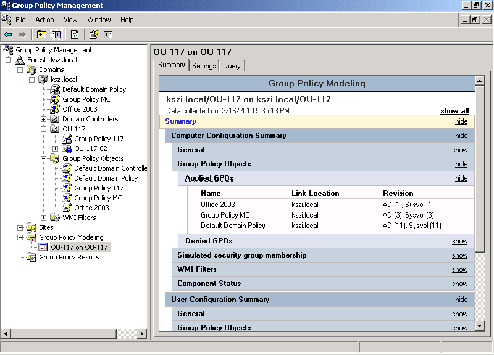Hide the Applied GPOs section
Viewport: 494px width, 355px height.
(461, 178)
